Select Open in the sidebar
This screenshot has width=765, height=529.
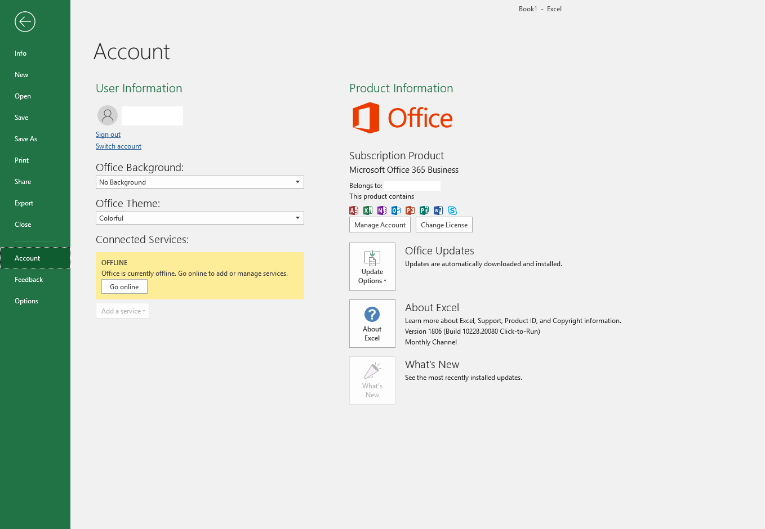35,96
